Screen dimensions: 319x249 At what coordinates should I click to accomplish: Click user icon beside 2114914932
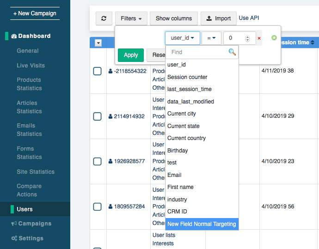[110, 116]
